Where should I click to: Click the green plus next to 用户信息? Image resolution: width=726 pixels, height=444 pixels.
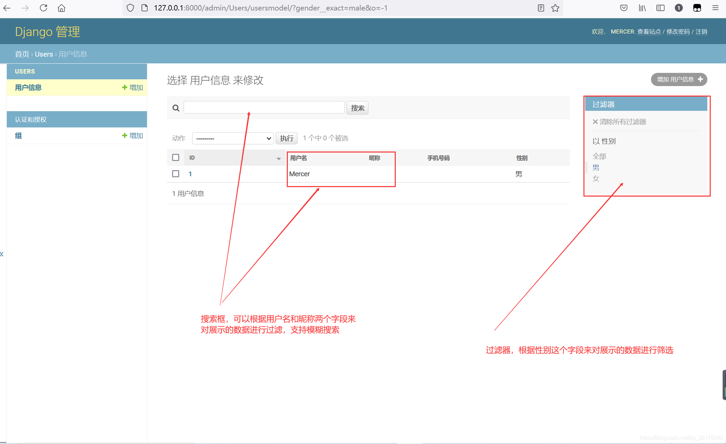[125, 87]
